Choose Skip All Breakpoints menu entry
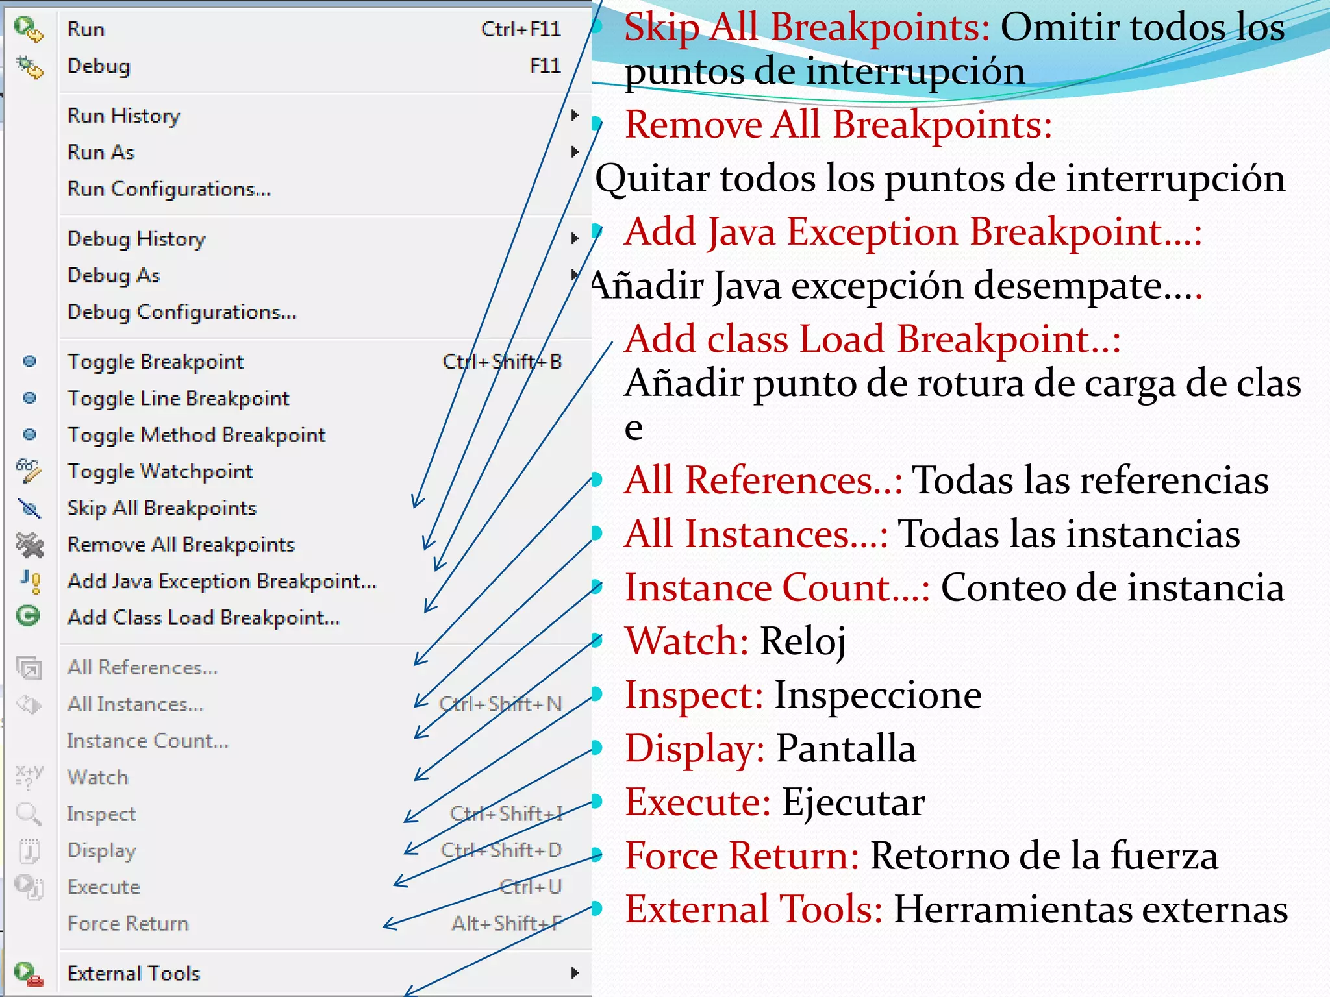Image resolution: width=1330 pixels, height=997 pixels. tap(162, 508)
